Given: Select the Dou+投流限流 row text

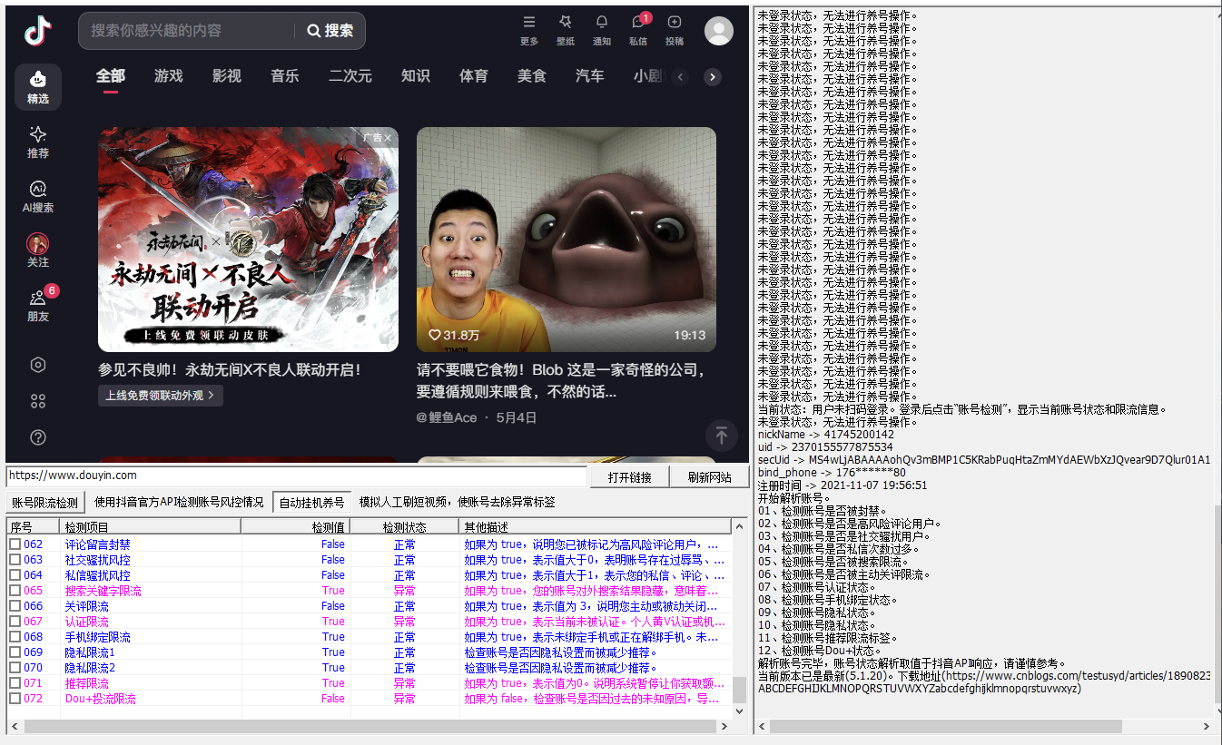Looking at the screenshot, I should pos(100,699).
